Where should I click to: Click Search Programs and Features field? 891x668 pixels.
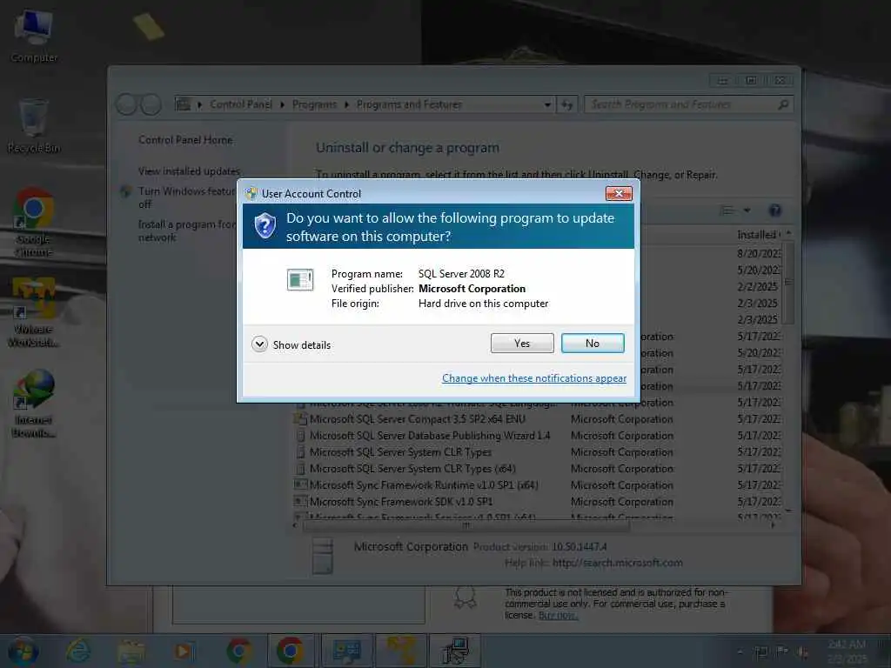click(689, 104)
